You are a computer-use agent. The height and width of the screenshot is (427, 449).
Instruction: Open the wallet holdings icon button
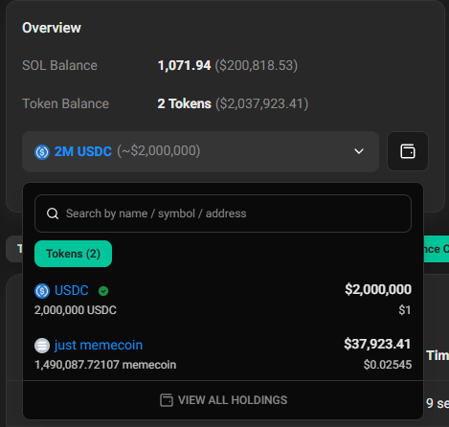click(408, 151)
